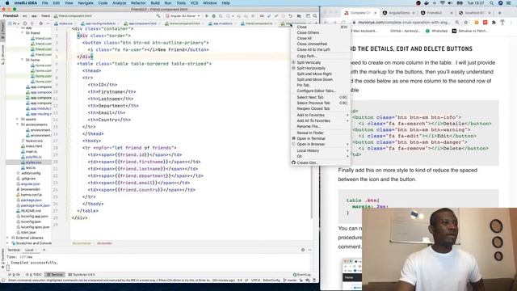Image resolution: width=517 pixels, height=291 pixels.
Task: Click the Project panel gear settings icon
Action: click(41, 23)
